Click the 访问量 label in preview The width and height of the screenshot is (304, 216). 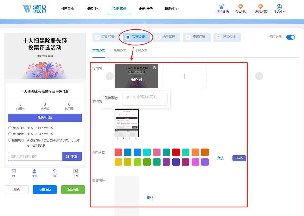coord(69,109)
